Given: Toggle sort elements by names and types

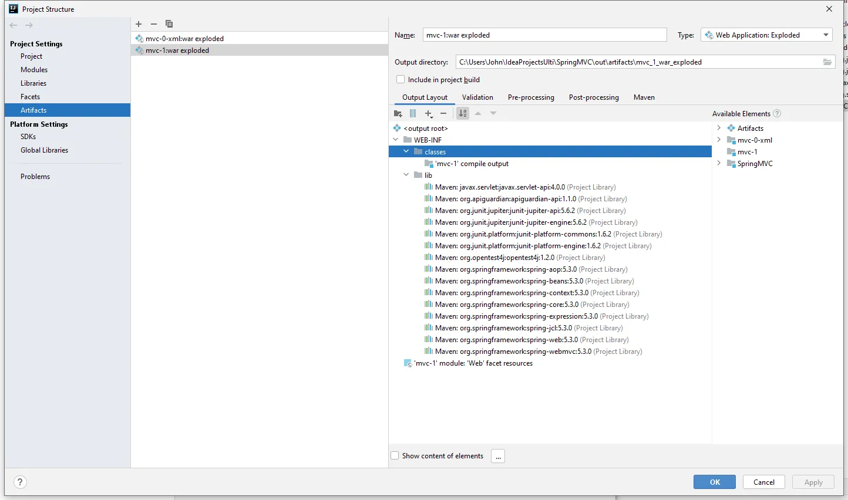Looking at the screenshot, I should click(x=463, y=113).
